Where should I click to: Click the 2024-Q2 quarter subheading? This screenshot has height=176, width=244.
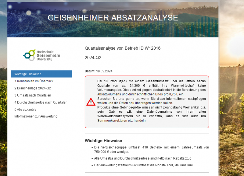tap(93, 58)
